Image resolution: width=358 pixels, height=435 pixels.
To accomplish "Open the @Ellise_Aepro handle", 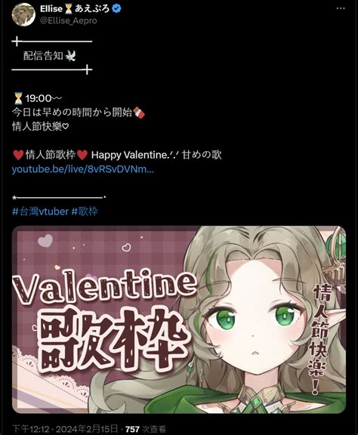I will 69,21.
